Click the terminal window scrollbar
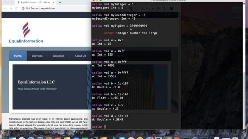This screenshot has height=139, width=248. pyautogui.click(x=244, y=100)
